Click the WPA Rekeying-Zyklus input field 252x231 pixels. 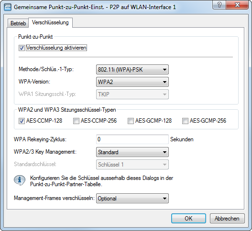(x=132, y=139)
